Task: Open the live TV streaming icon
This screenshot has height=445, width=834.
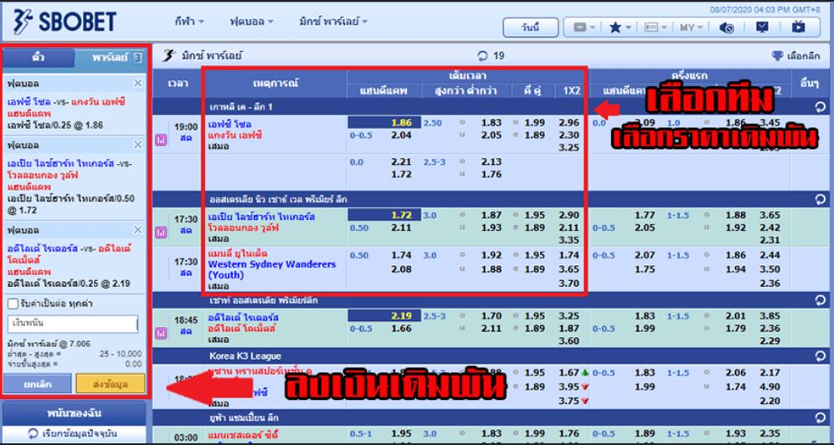Action: tap(798, 27)
